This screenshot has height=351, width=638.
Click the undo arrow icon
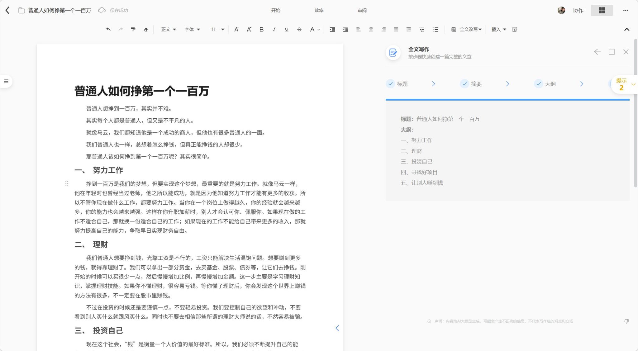pos(108,29)
